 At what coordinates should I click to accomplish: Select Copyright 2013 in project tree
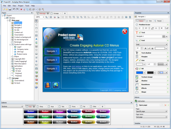pos(20,59)
